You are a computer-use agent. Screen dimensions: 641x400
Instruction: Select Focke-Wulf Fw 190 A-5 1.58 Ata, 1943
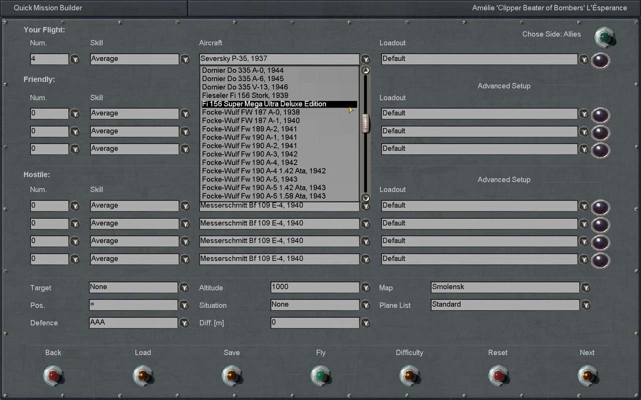[279, 196]
